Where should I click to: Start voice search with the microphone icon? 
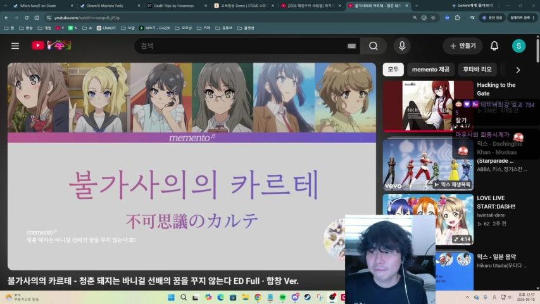tap(402, 46)
